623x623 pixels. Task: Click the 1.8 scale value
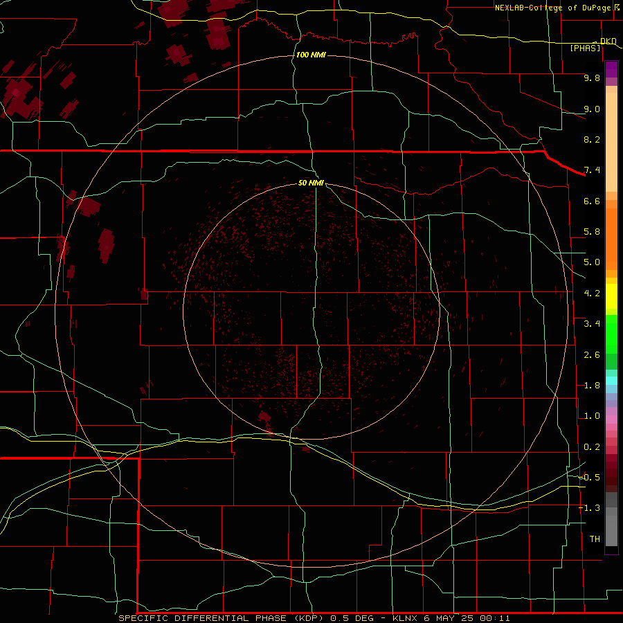(x=592, y=386)
